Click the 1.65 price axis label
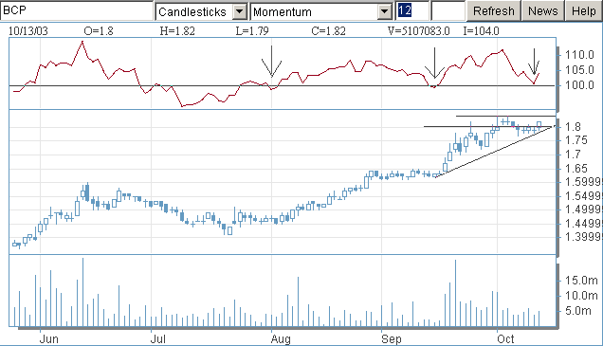603x346 pixels. point(576,169)
